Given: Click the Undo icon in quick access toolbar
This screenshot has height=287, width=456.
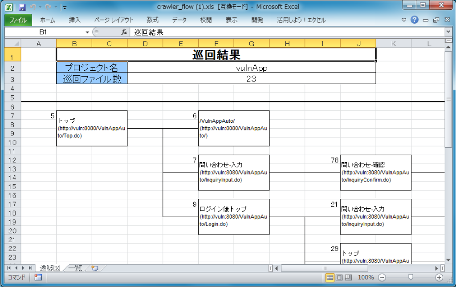Looking at the screenshot, I should coord(33,7).
